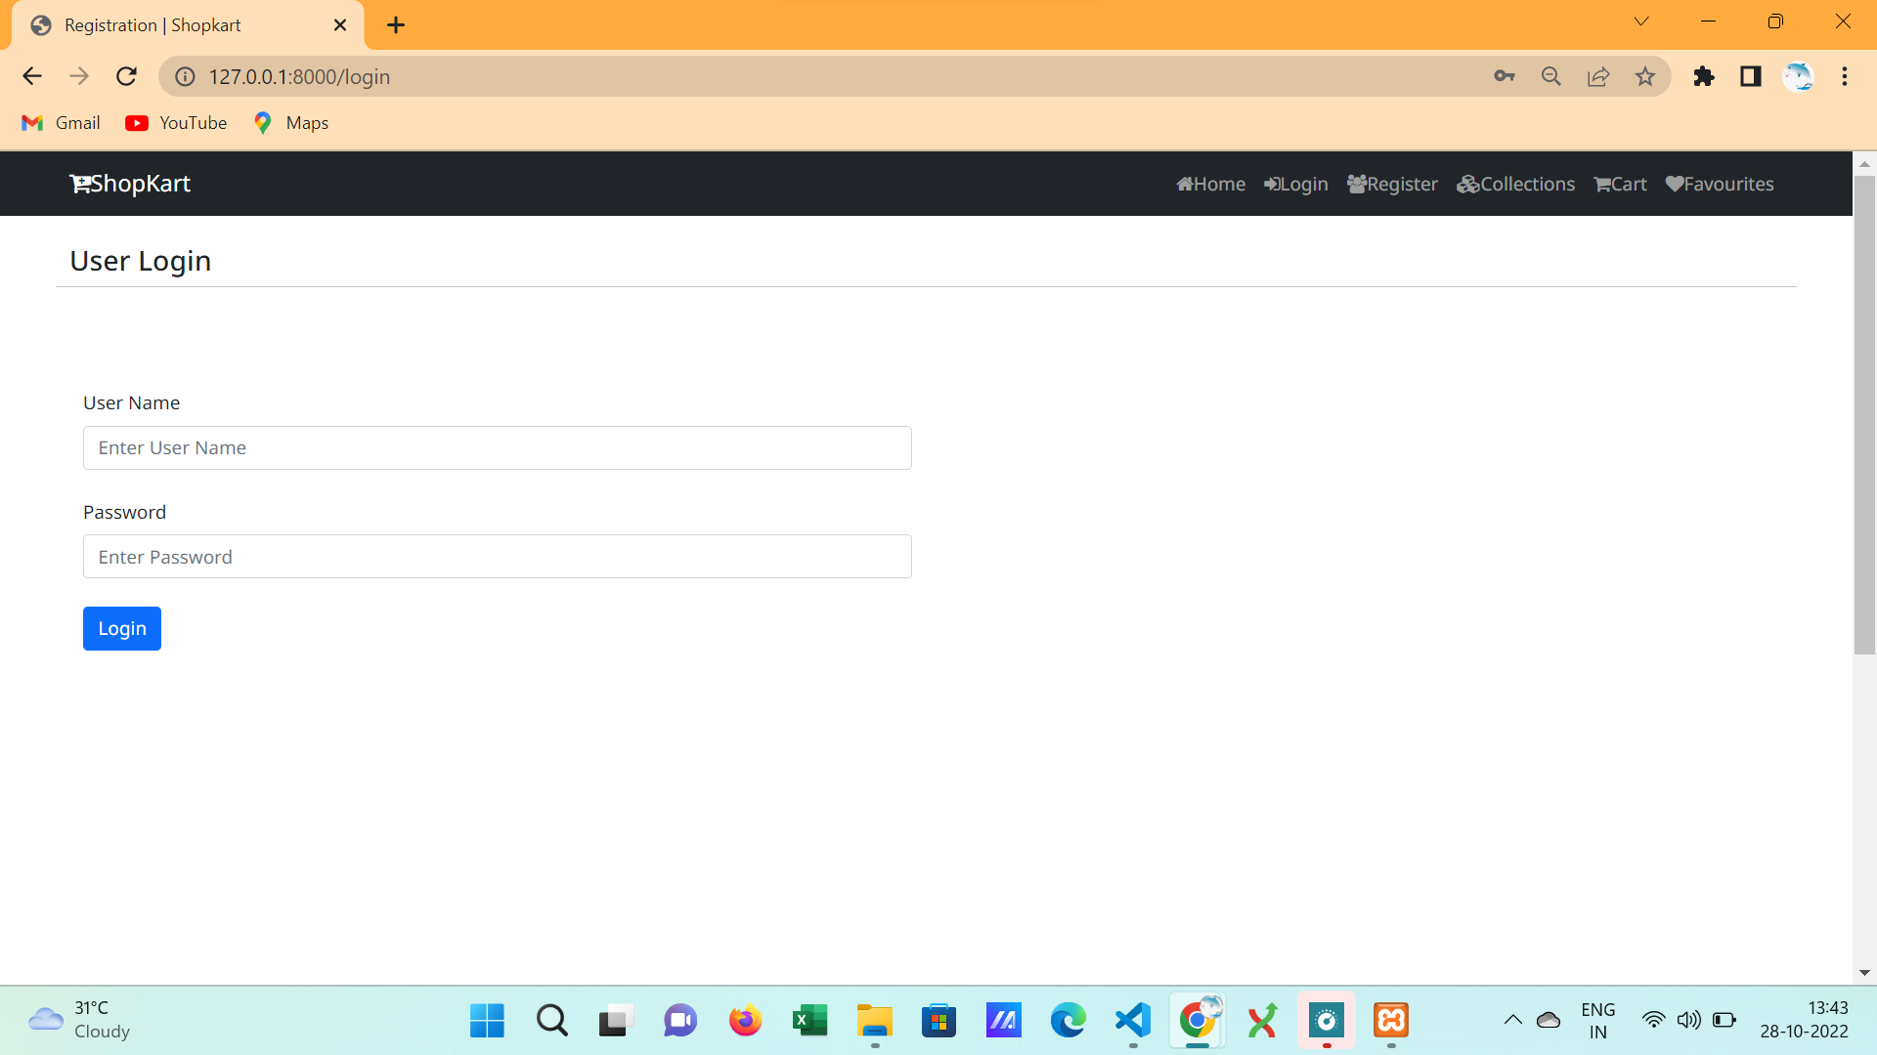Open the Register page link
Screen dimensions: 1877x1055
(1392, 184)
